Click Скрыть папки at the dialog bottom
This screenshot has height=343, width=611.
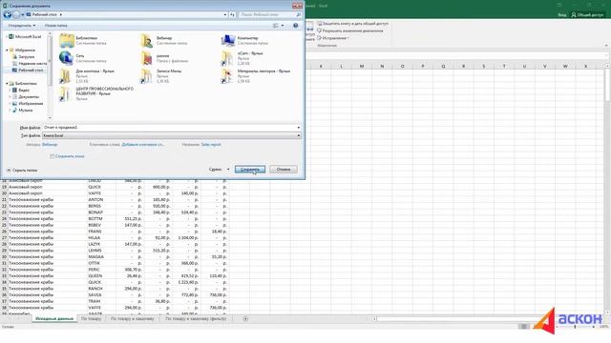pos(22,170)
